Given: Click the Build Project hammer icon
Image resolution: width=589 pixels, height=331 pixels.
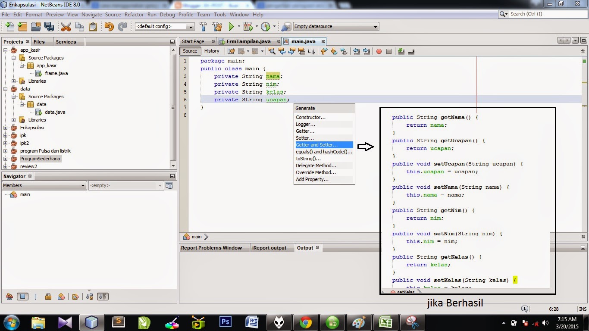Looking at the screenshot, I should click(203, 27).
